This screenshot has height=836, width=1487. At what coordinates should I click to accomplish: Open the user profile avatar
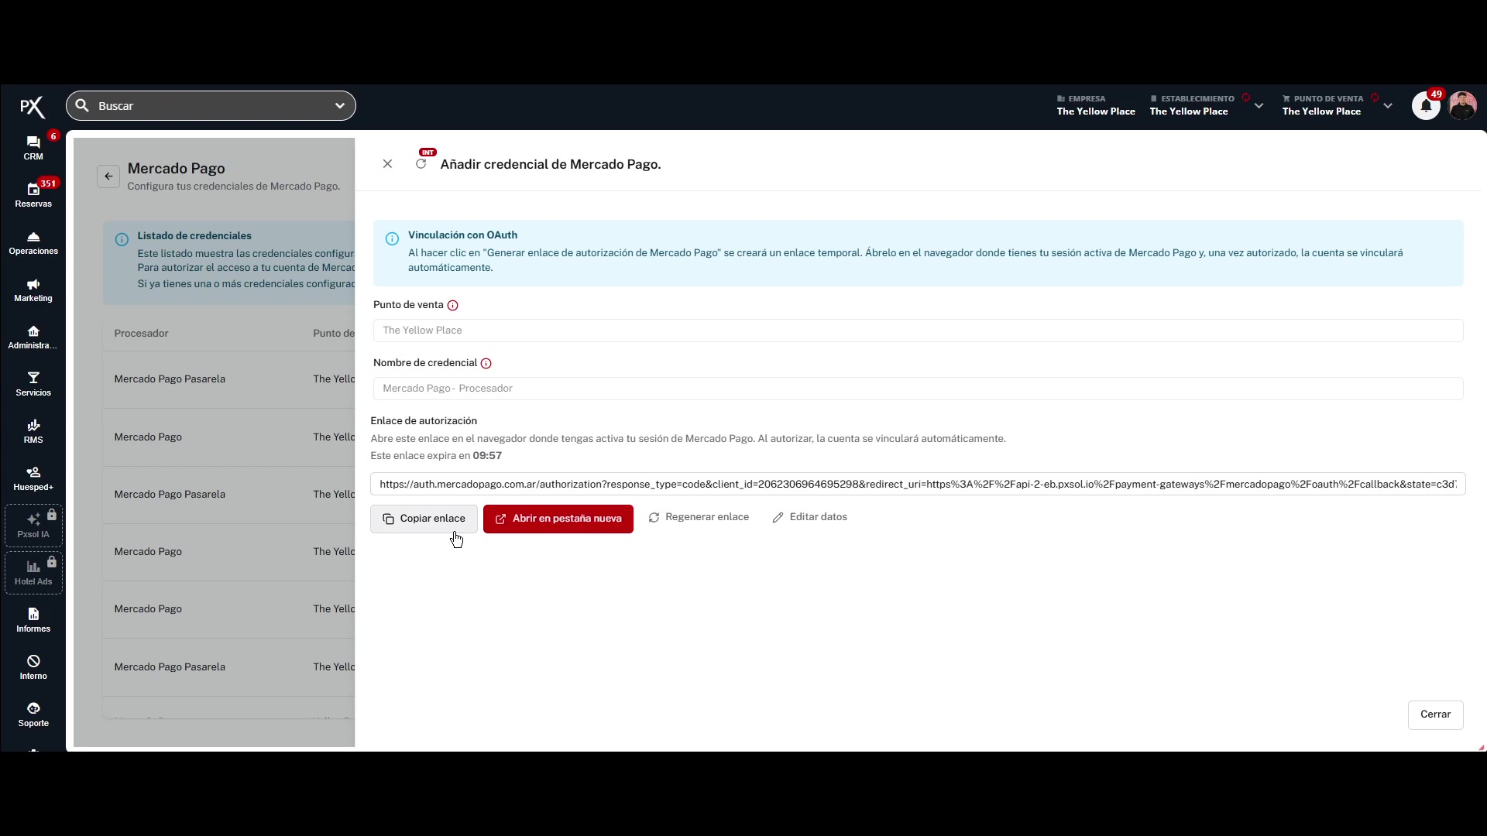[1462, 106]
